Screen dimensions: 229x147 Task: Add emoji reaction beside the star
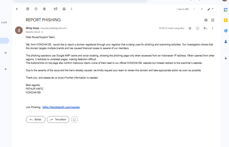197,28
